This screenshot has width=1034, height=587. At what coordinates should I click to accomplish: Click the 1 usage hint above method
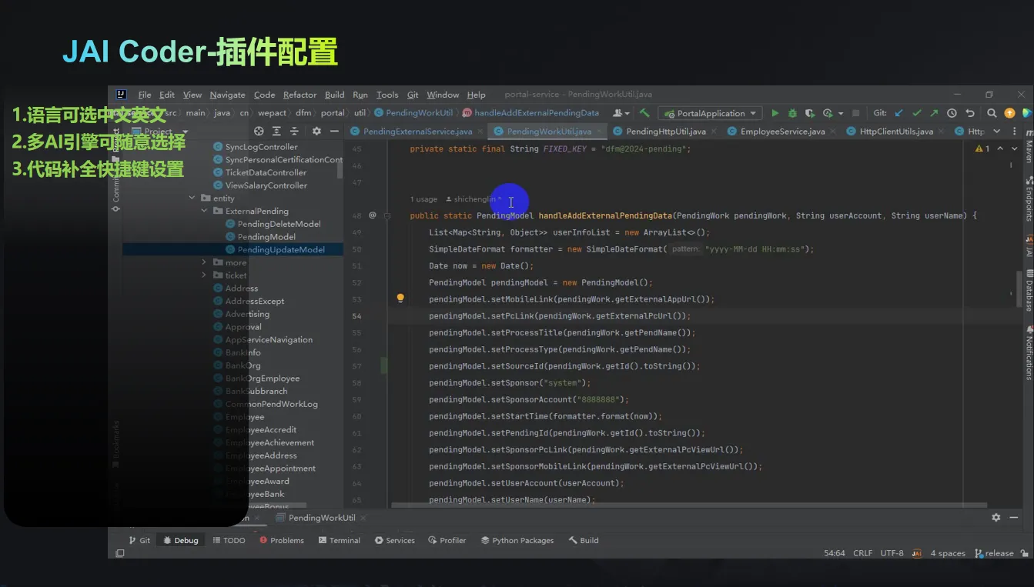423,199
